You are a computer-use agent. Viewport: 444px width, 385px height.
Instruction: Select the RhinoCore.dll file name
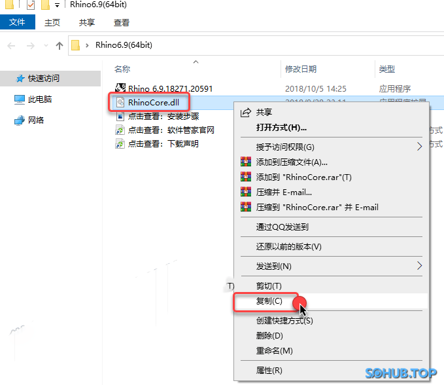(x=154, y=102)
